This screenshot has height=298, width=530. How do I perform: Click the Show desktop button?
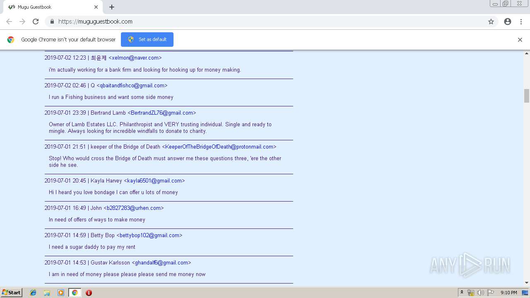click(x=525, y=293)
